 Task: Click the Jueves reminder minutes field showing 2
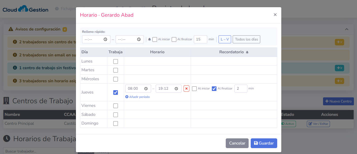point(241,88)
